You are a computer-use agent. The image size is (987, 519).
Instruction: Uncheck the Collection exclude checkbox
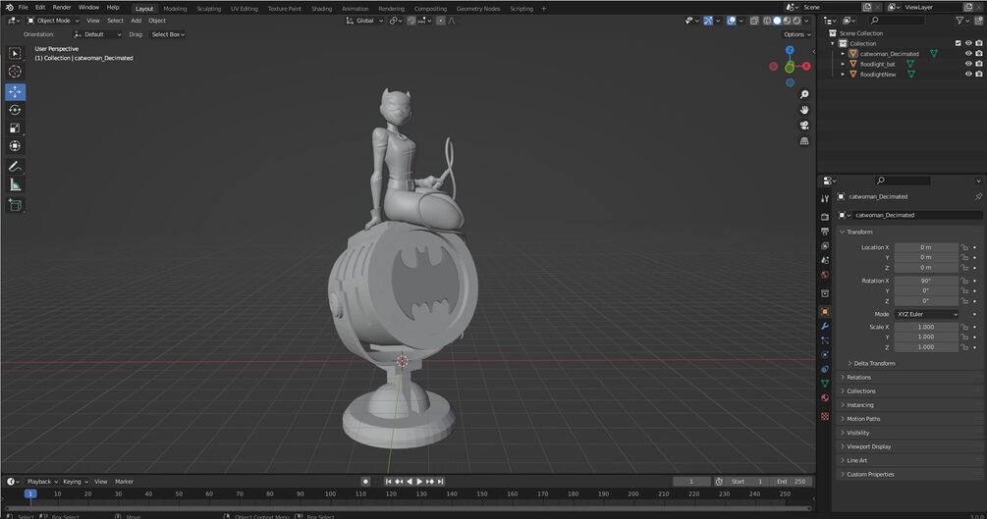tap(959, 43)
